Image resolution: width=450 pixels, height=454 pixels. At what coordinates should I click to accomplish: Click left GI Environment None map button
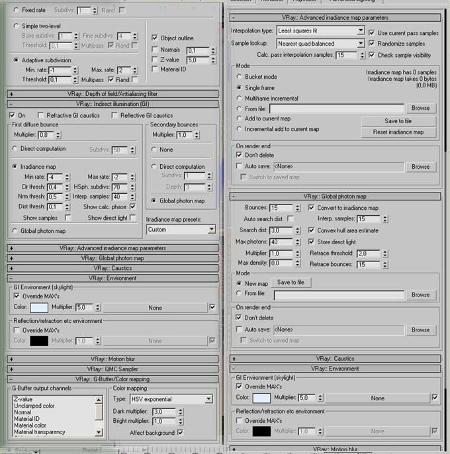[x=156, y=308]
